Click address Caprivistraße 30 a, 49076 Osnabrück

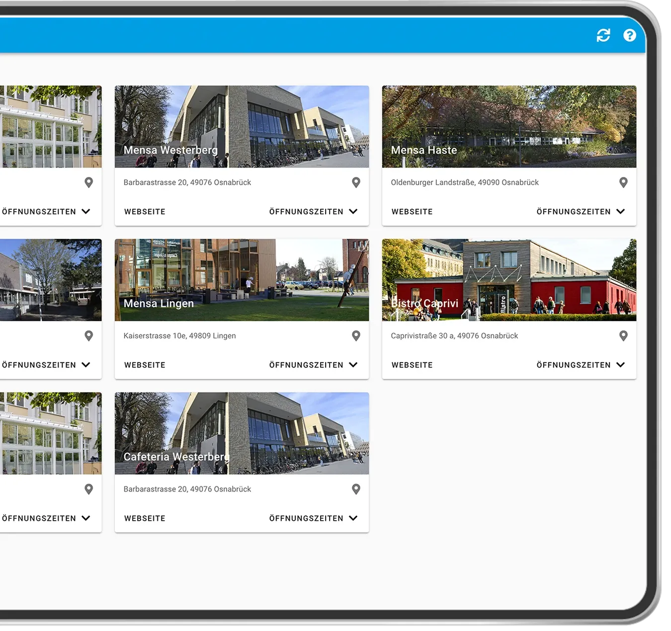(454, 336)
